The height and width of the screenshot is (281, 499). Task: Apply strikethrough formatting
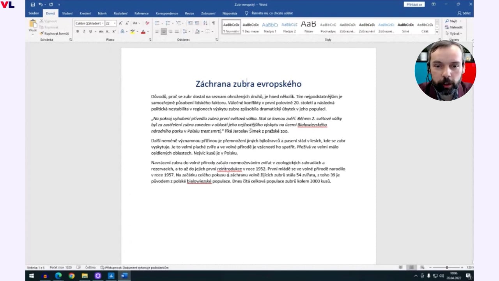click(x=101, y=31)
